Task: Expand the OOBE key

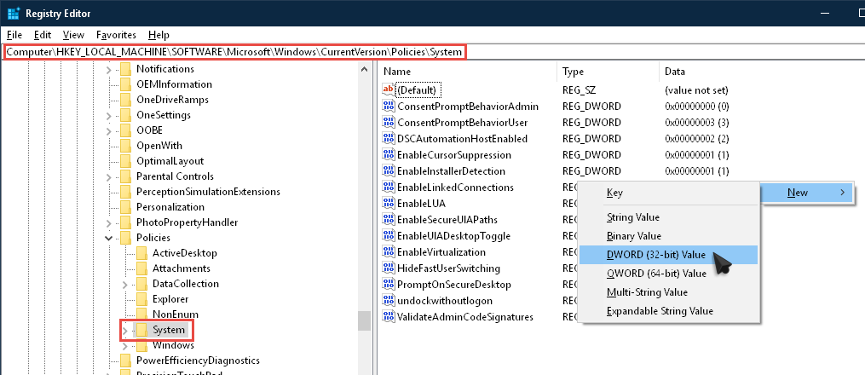Action: (x=109, y=130)
